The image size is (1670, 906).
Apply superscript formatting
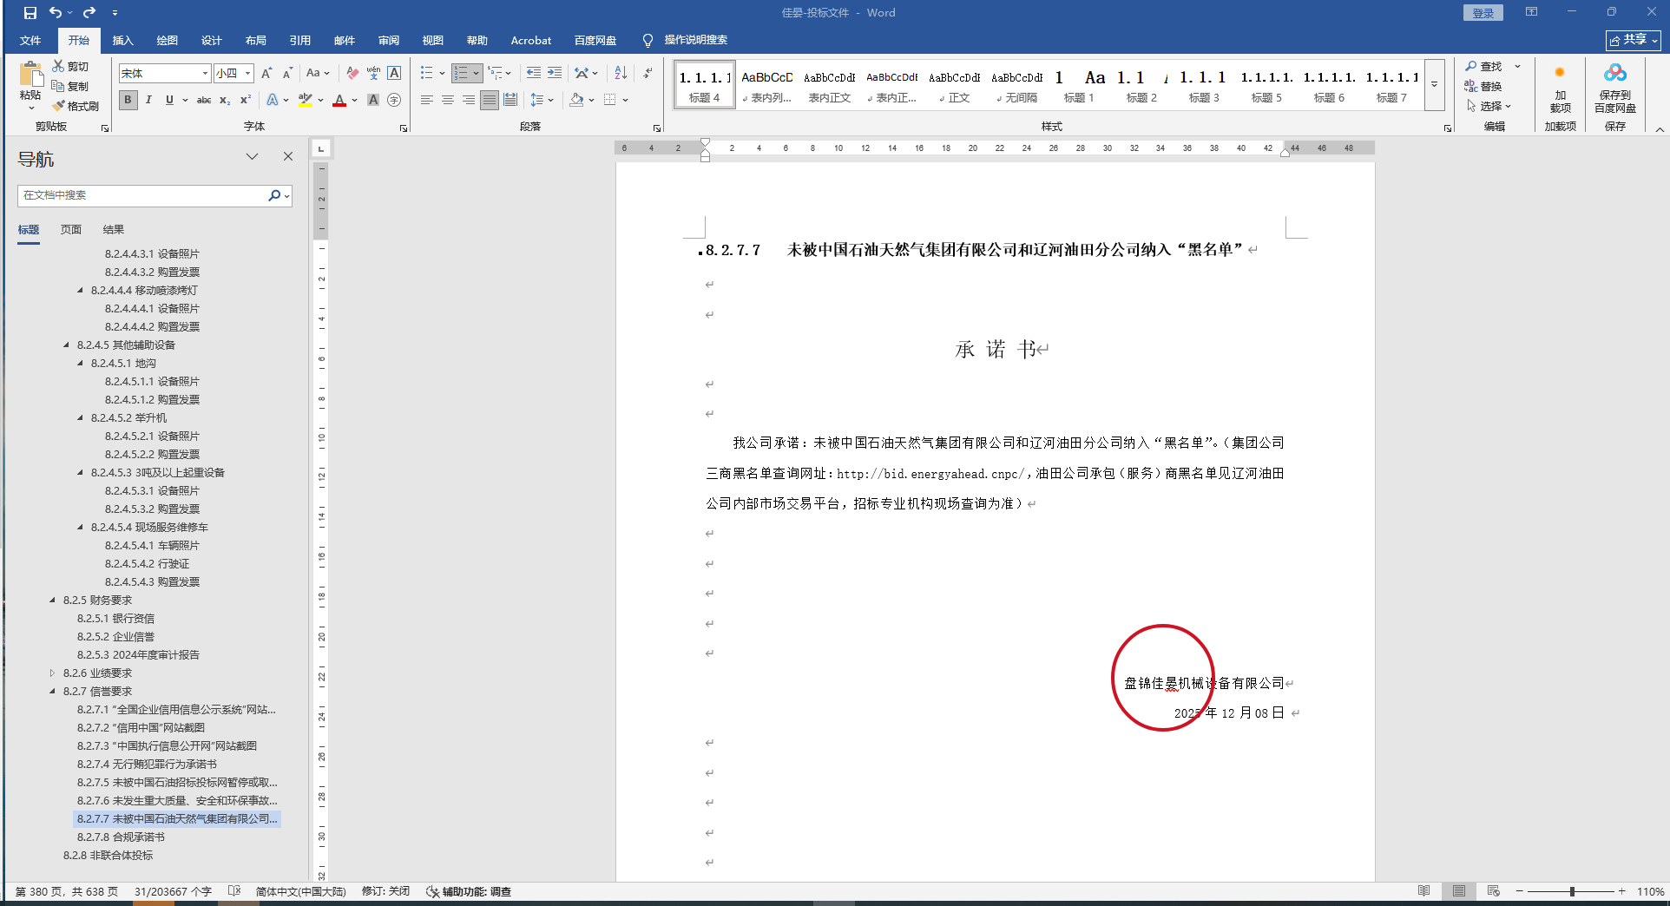246,100
